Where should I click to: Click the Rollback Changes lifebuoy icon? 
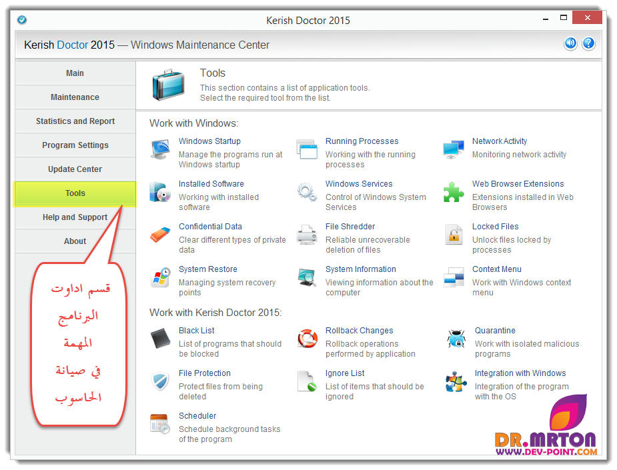307,338
